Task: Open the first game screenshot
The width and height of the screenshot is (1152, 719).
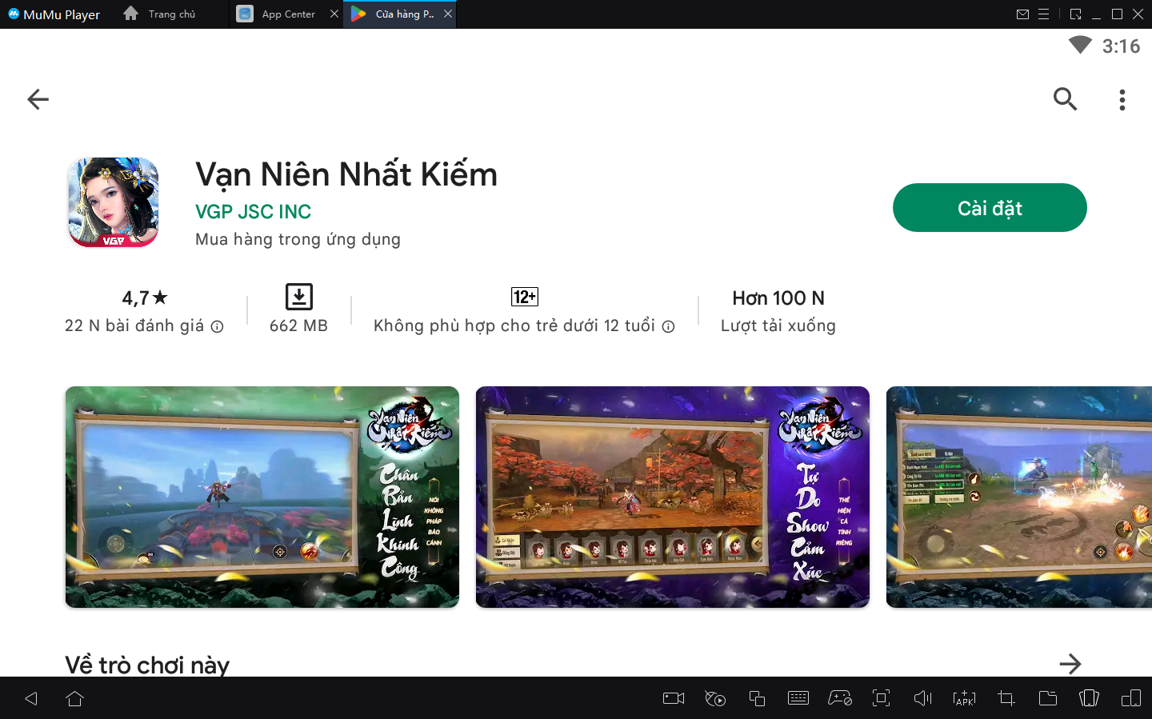Action: click(x=262, y=497)
